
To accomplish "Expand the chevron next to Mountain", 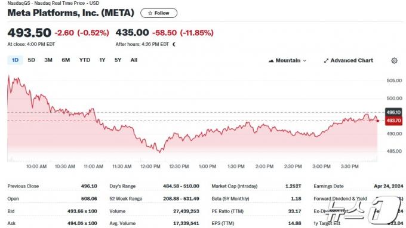I will click(x=304, y=61).
